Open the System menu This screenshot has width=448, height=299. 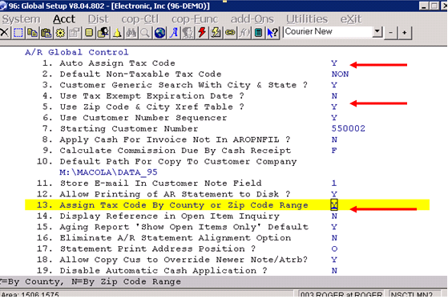click(x=21, y=19)
